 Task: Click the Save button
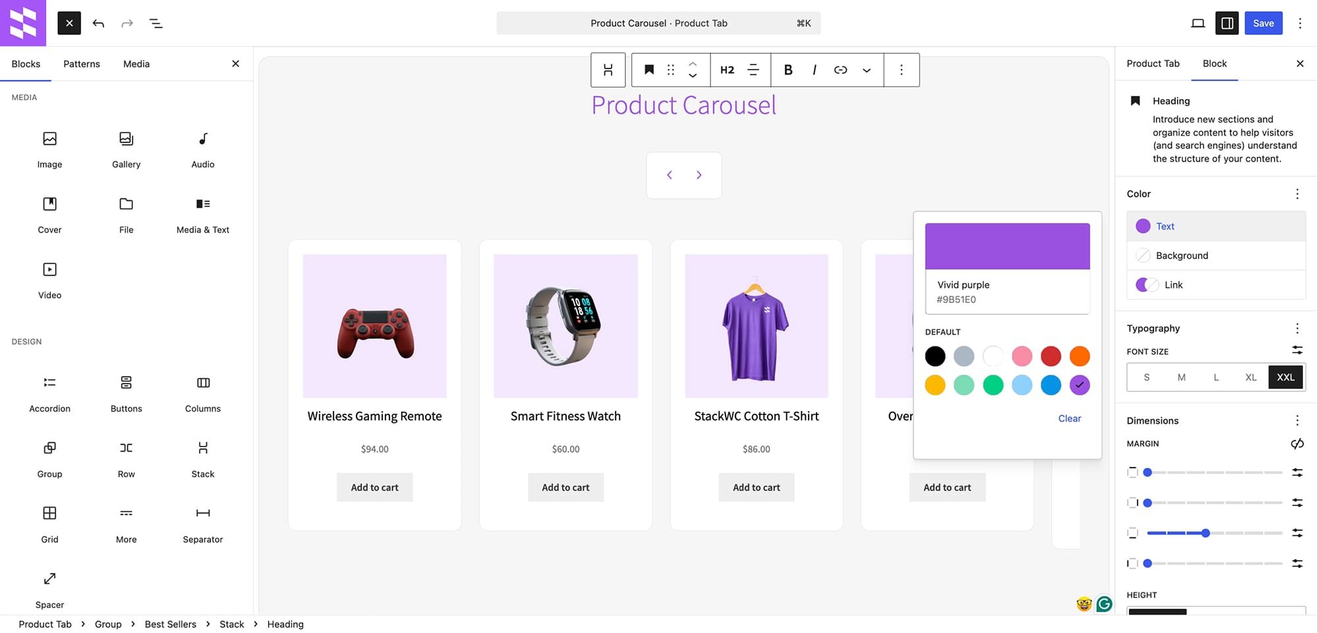(x=1263, y=23)
